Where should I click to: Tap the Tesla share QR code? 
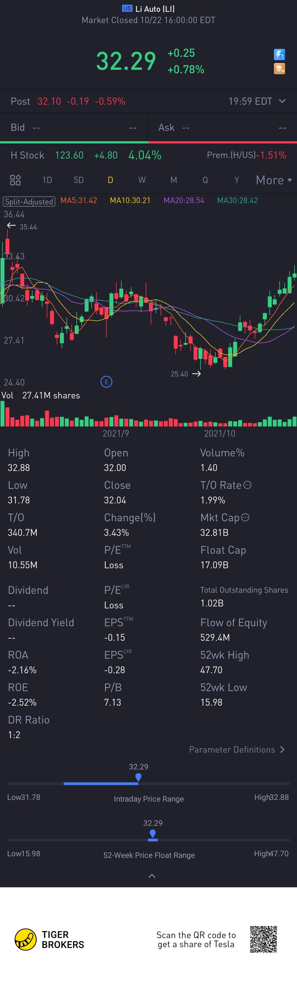[263, 939]
